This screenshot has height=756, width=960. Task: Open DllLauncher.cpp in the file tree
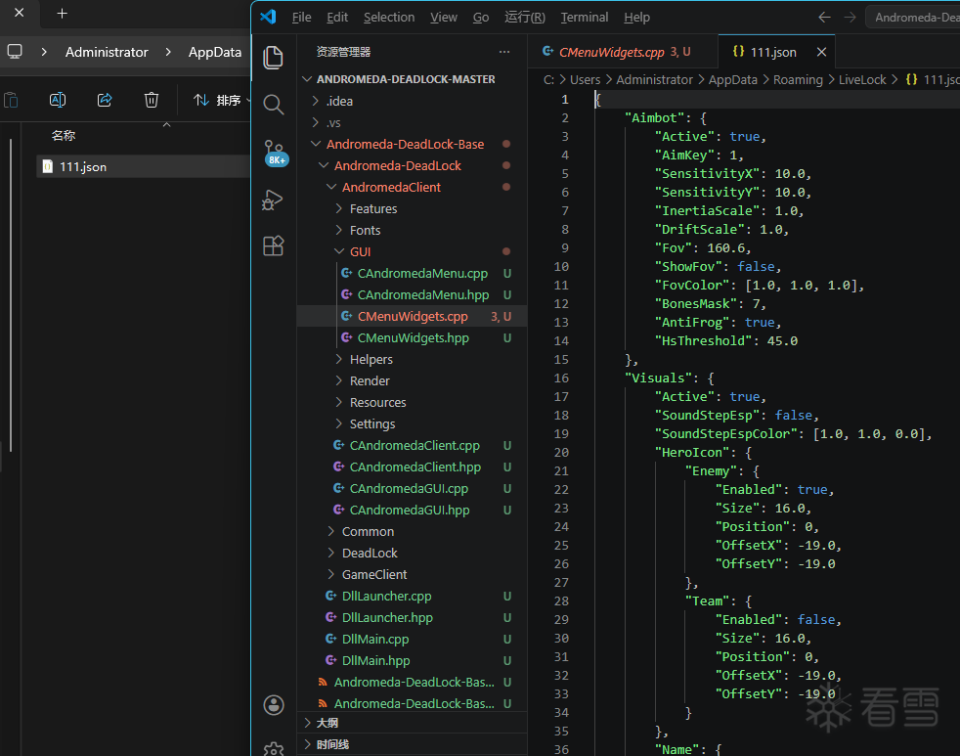point(412,597)
